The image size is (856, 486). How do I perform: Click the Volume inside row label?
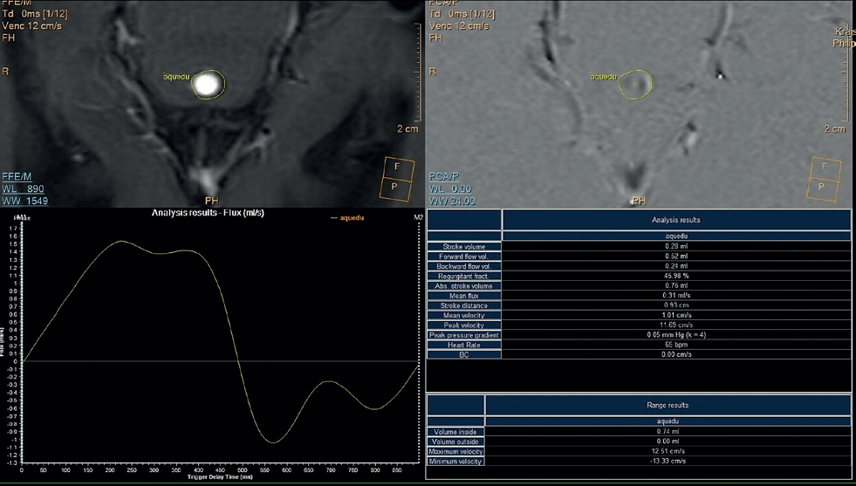(455, 432)
